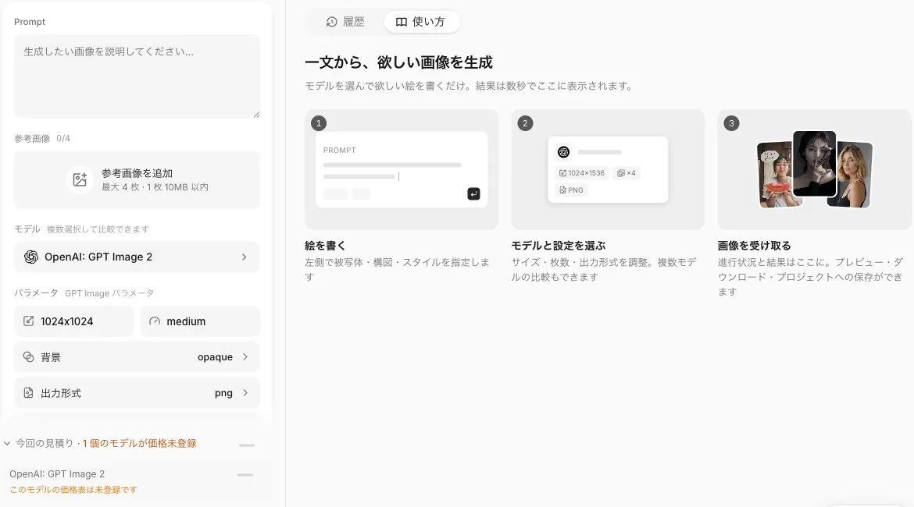This screenshot has width=914, height=507.
Task: Open the medium quality selector
Action: coord(200,321)
